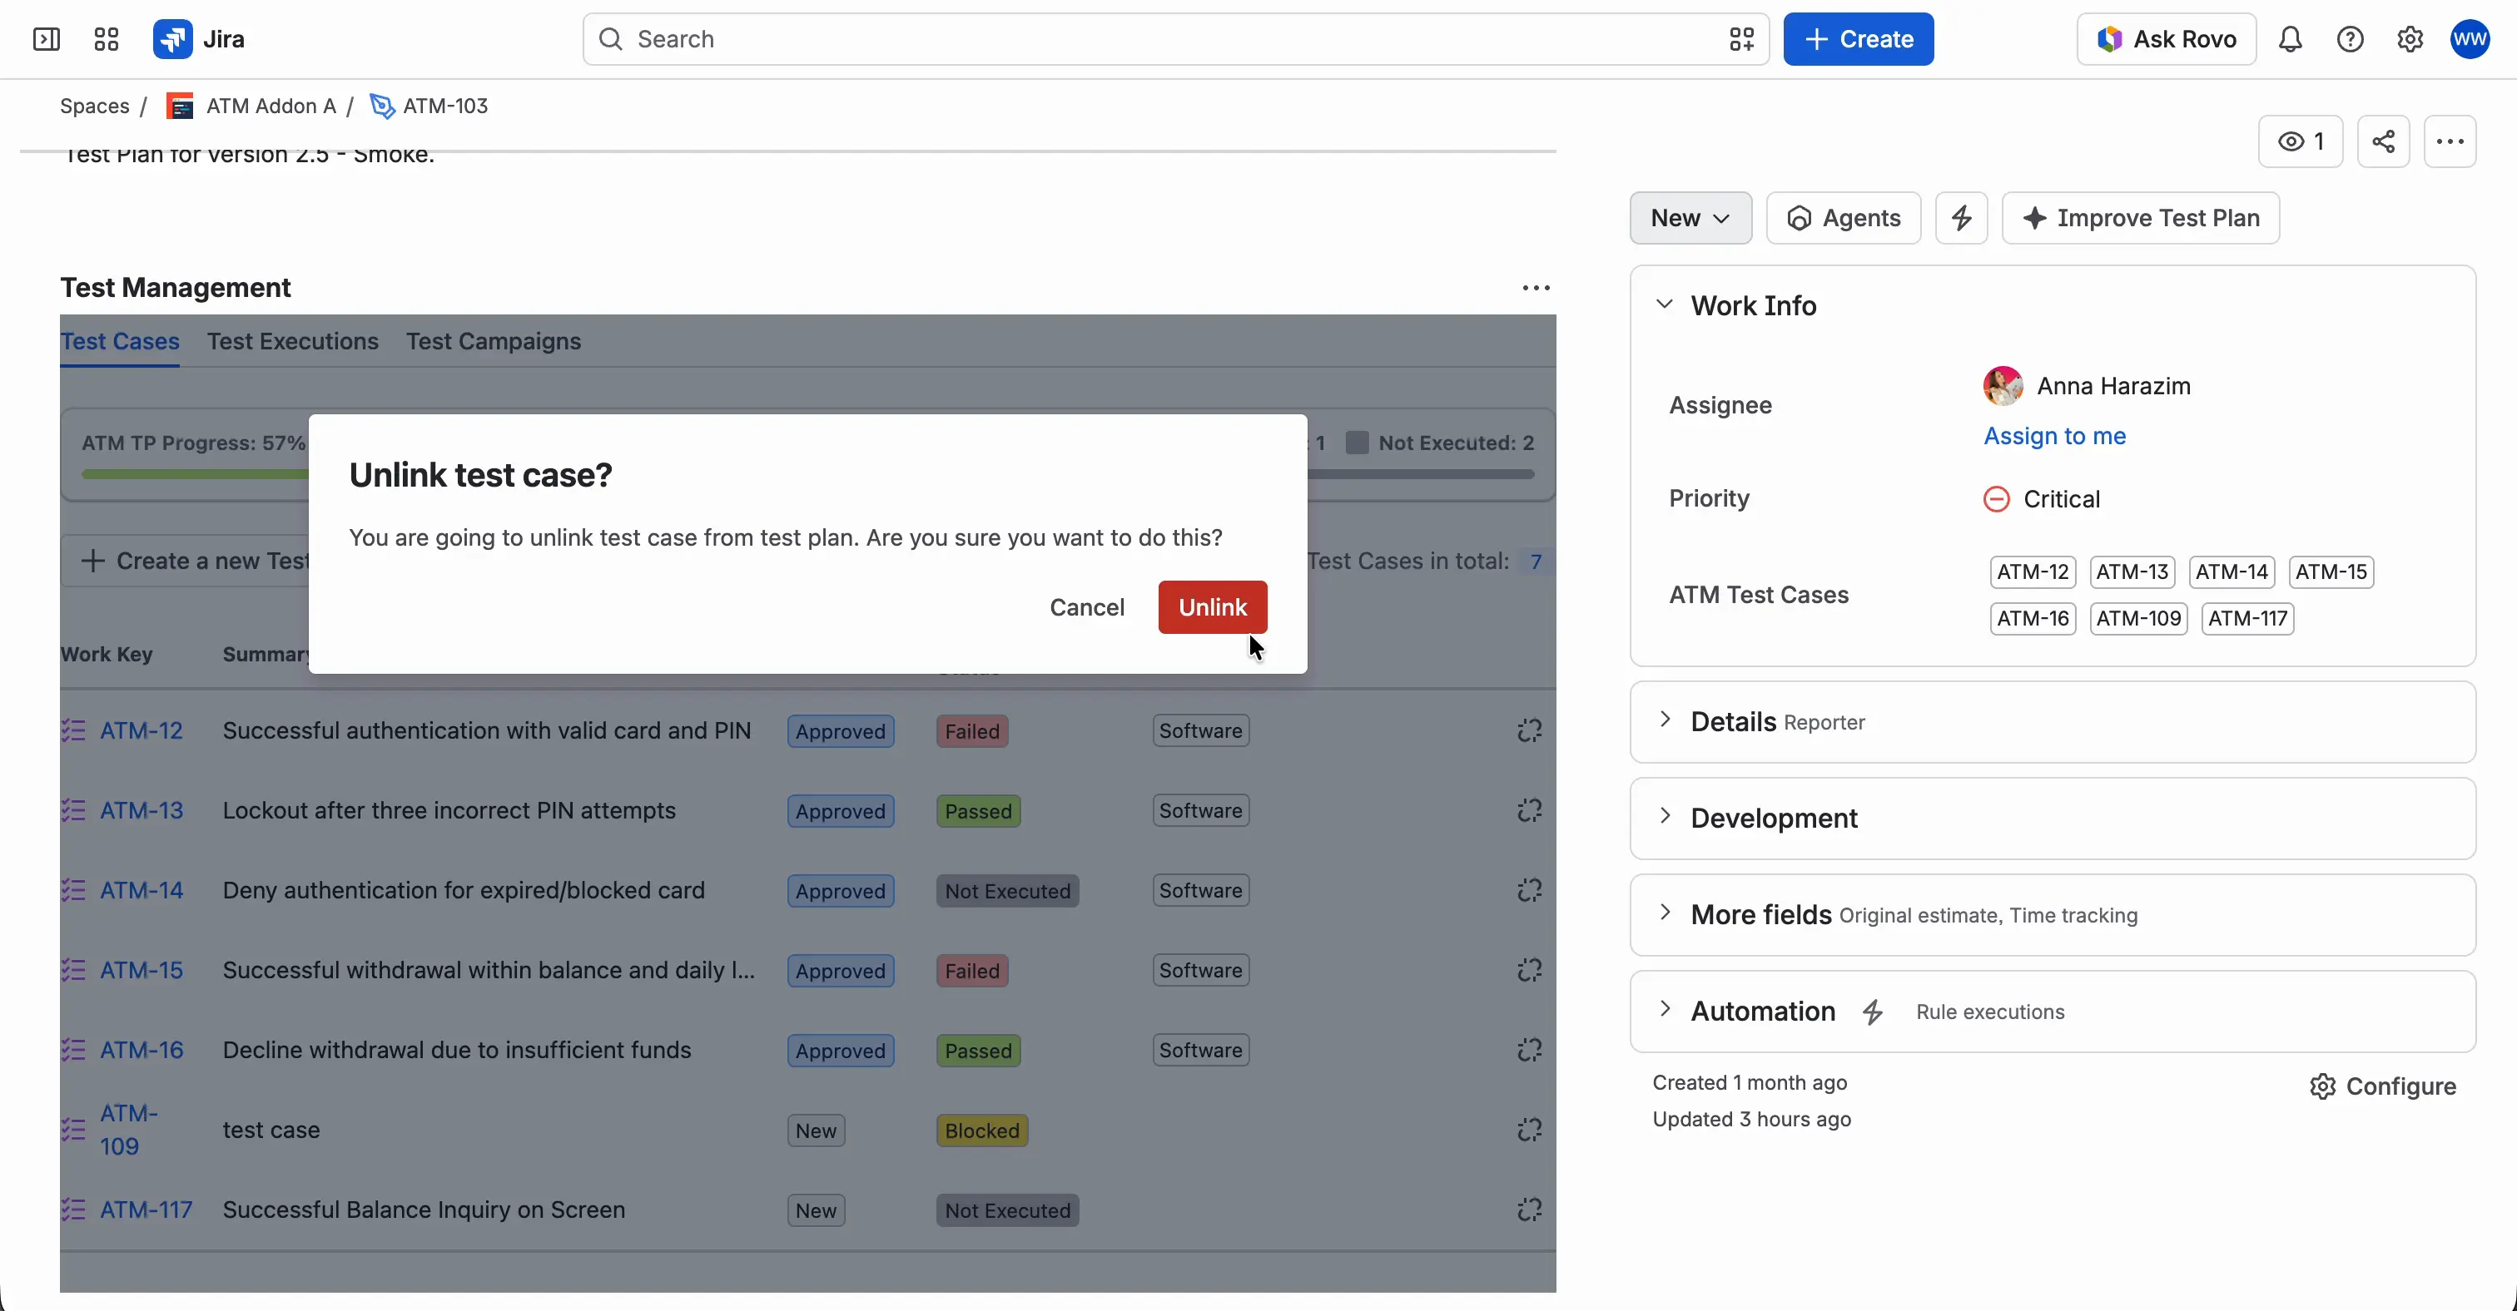Collapse the Work Info section
Screen dimensions: 2517x1311
click(1665, 304)
